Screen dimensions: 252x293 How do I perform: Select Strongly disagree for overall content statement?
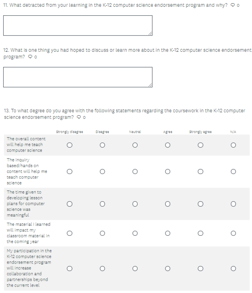(x=70, y=145)
